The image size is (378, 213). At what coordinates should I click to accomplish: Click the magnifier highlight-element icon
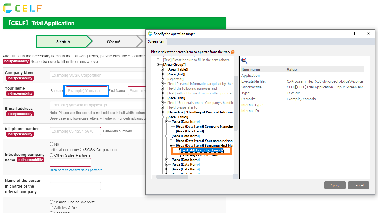244,60
